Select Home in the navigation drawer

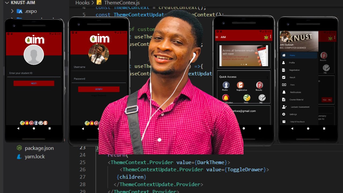click(299, 55)
